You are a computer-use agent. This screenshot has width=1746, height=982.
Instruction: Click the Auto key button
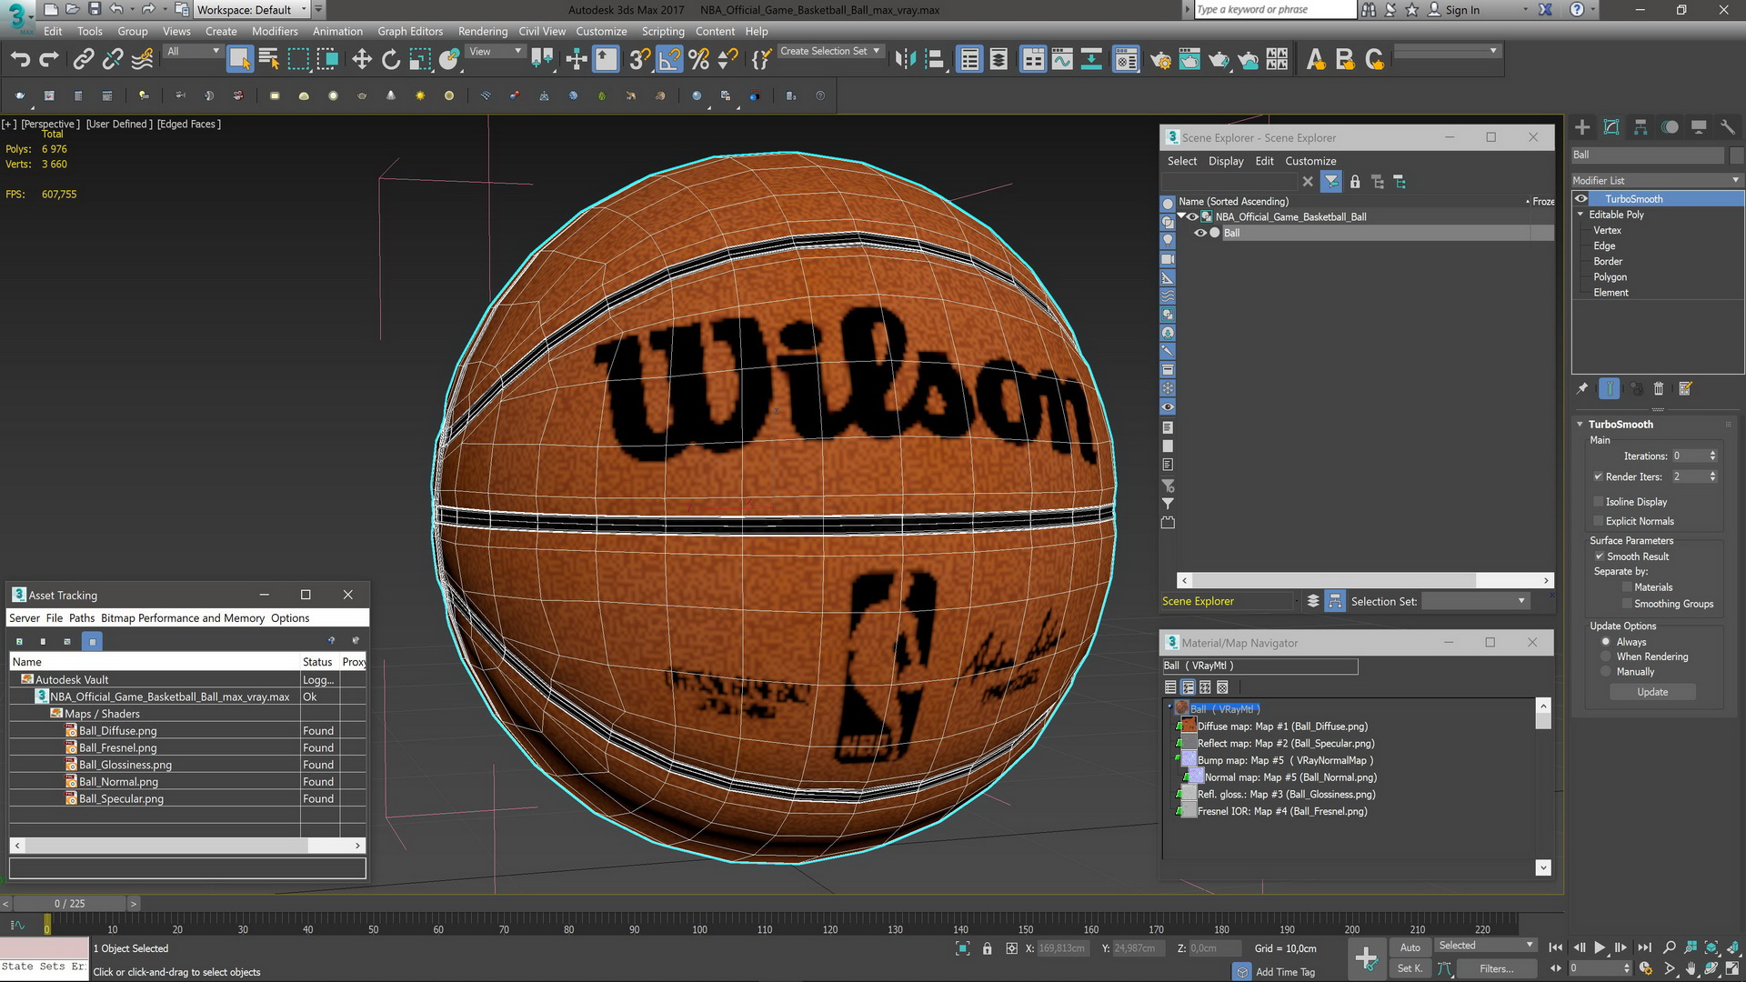point(1410,947)
